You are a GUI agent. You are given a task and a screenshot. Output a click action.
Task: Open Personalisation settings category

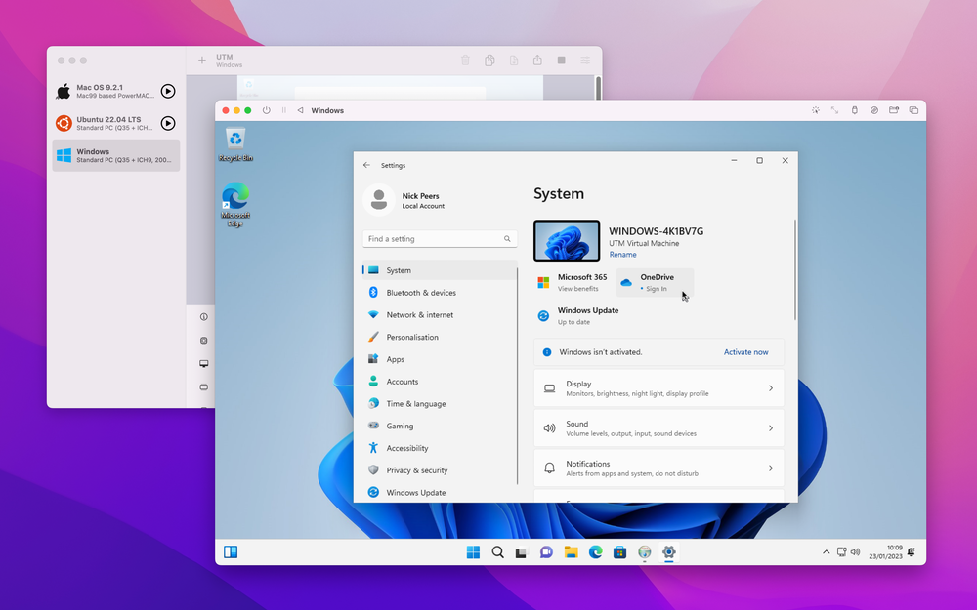pos(412,337)
